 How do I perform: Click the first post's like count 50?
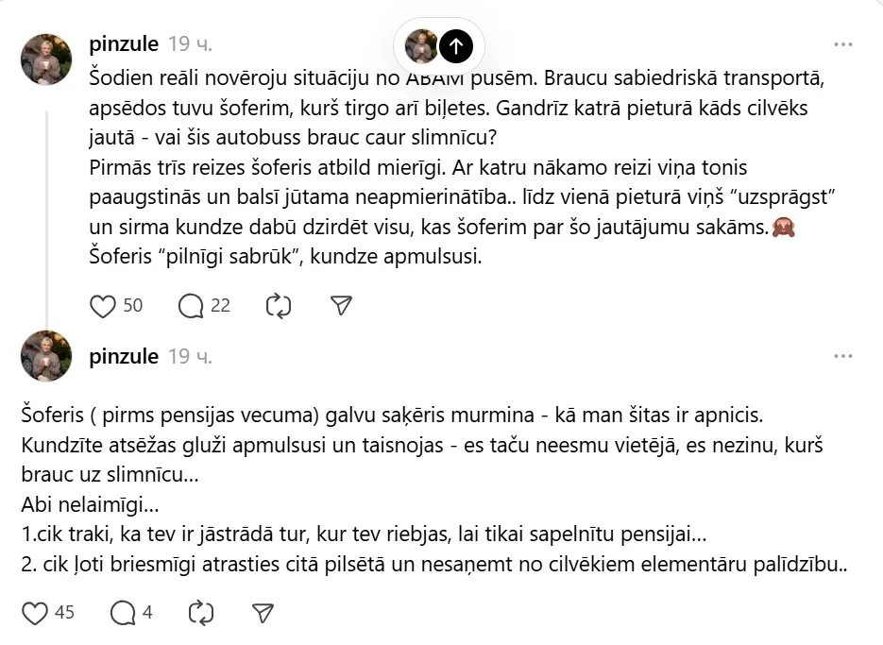coord(133,305)
